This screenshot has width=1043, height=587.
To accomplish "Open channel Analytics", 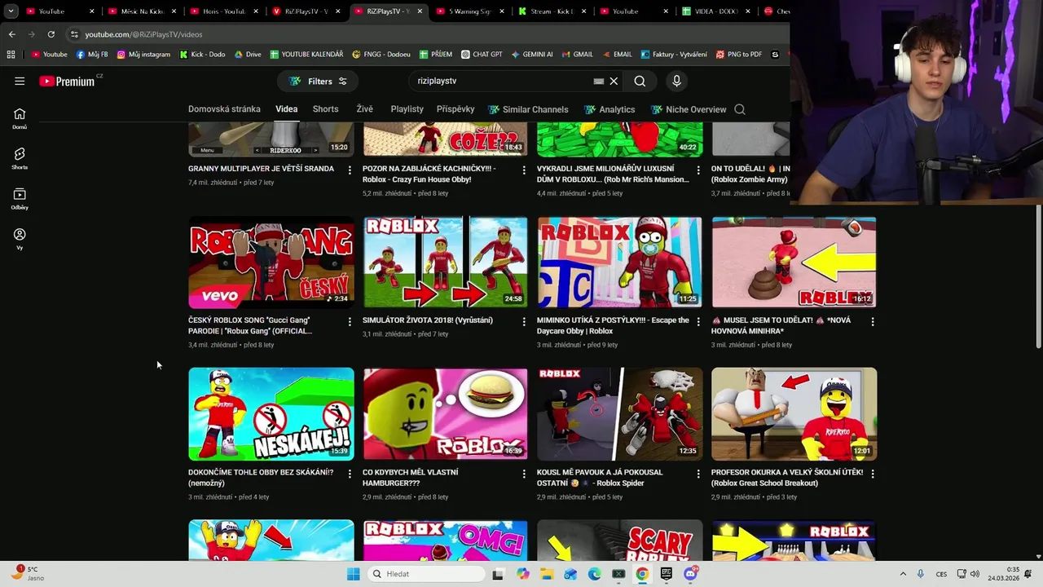I will [610, 109].
